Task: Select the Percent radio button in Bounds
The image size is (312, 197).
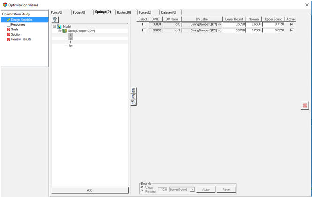Action: [x=142, y=191]
